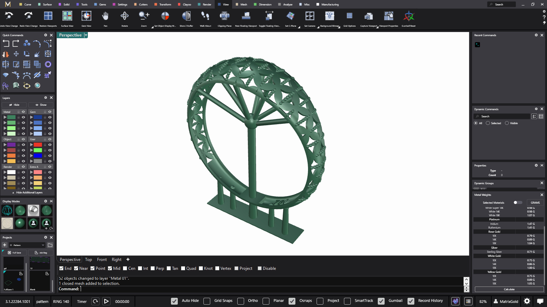Click the folder icon in Projects panel

point(50,245)
